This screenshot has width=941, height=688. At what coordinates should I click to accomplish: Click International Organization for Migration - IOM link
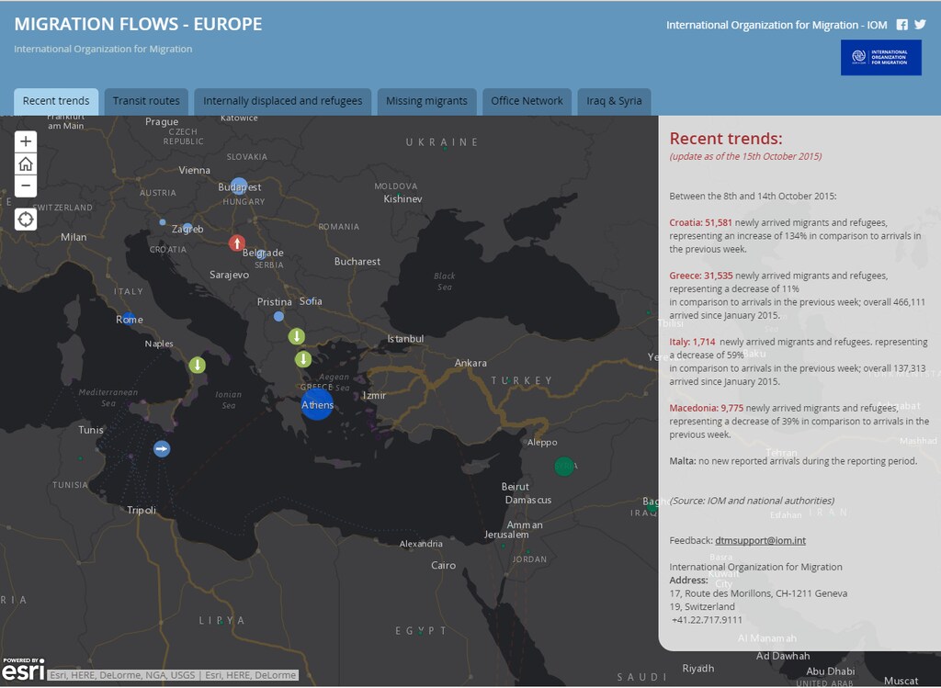tap(777, 25)
